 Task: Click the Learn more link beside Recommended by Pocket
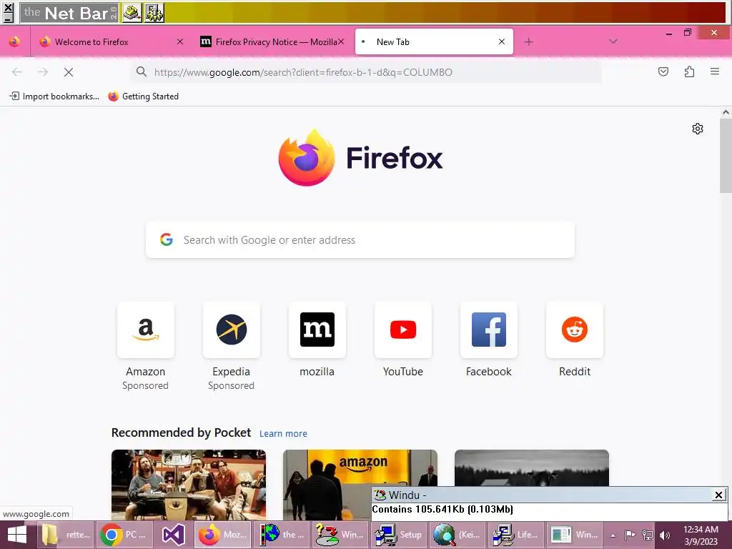click(x=283, y=434)
